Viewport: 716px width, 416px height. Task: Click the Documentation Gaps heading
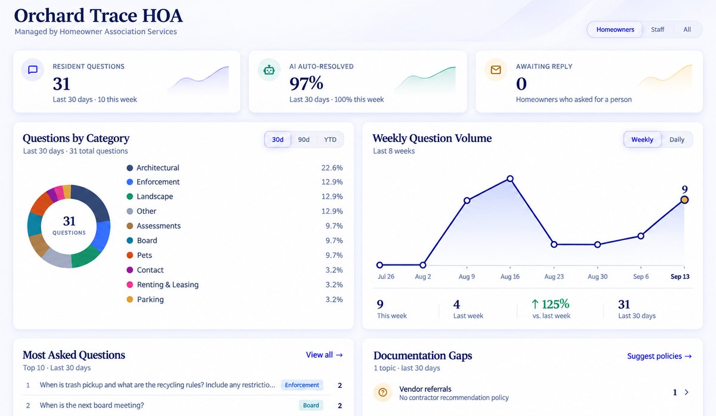pyautogui.click(x=422, y=356)
